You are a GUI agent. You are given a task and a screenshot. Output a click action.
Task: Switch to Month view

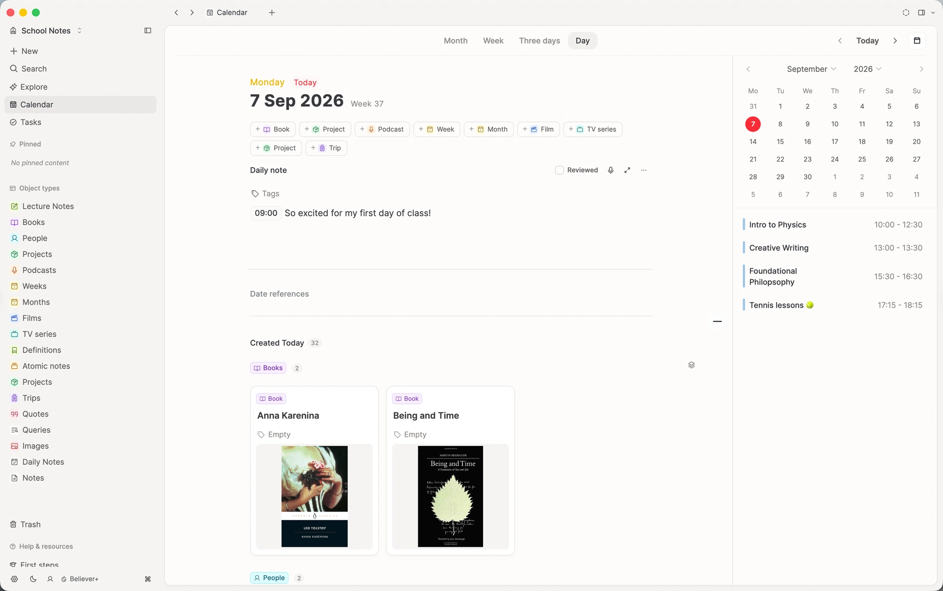pos(455,40)
